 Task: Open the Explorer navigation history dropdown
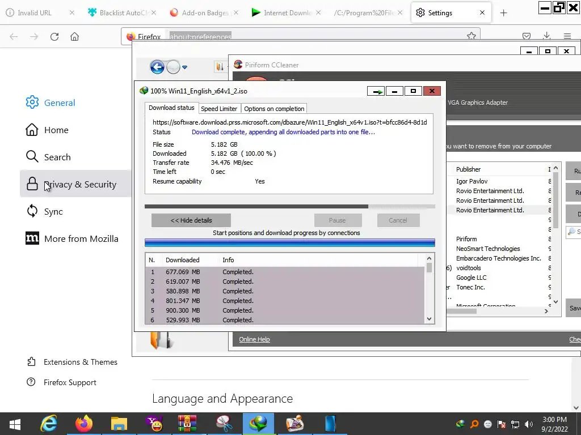click(184, 67)
